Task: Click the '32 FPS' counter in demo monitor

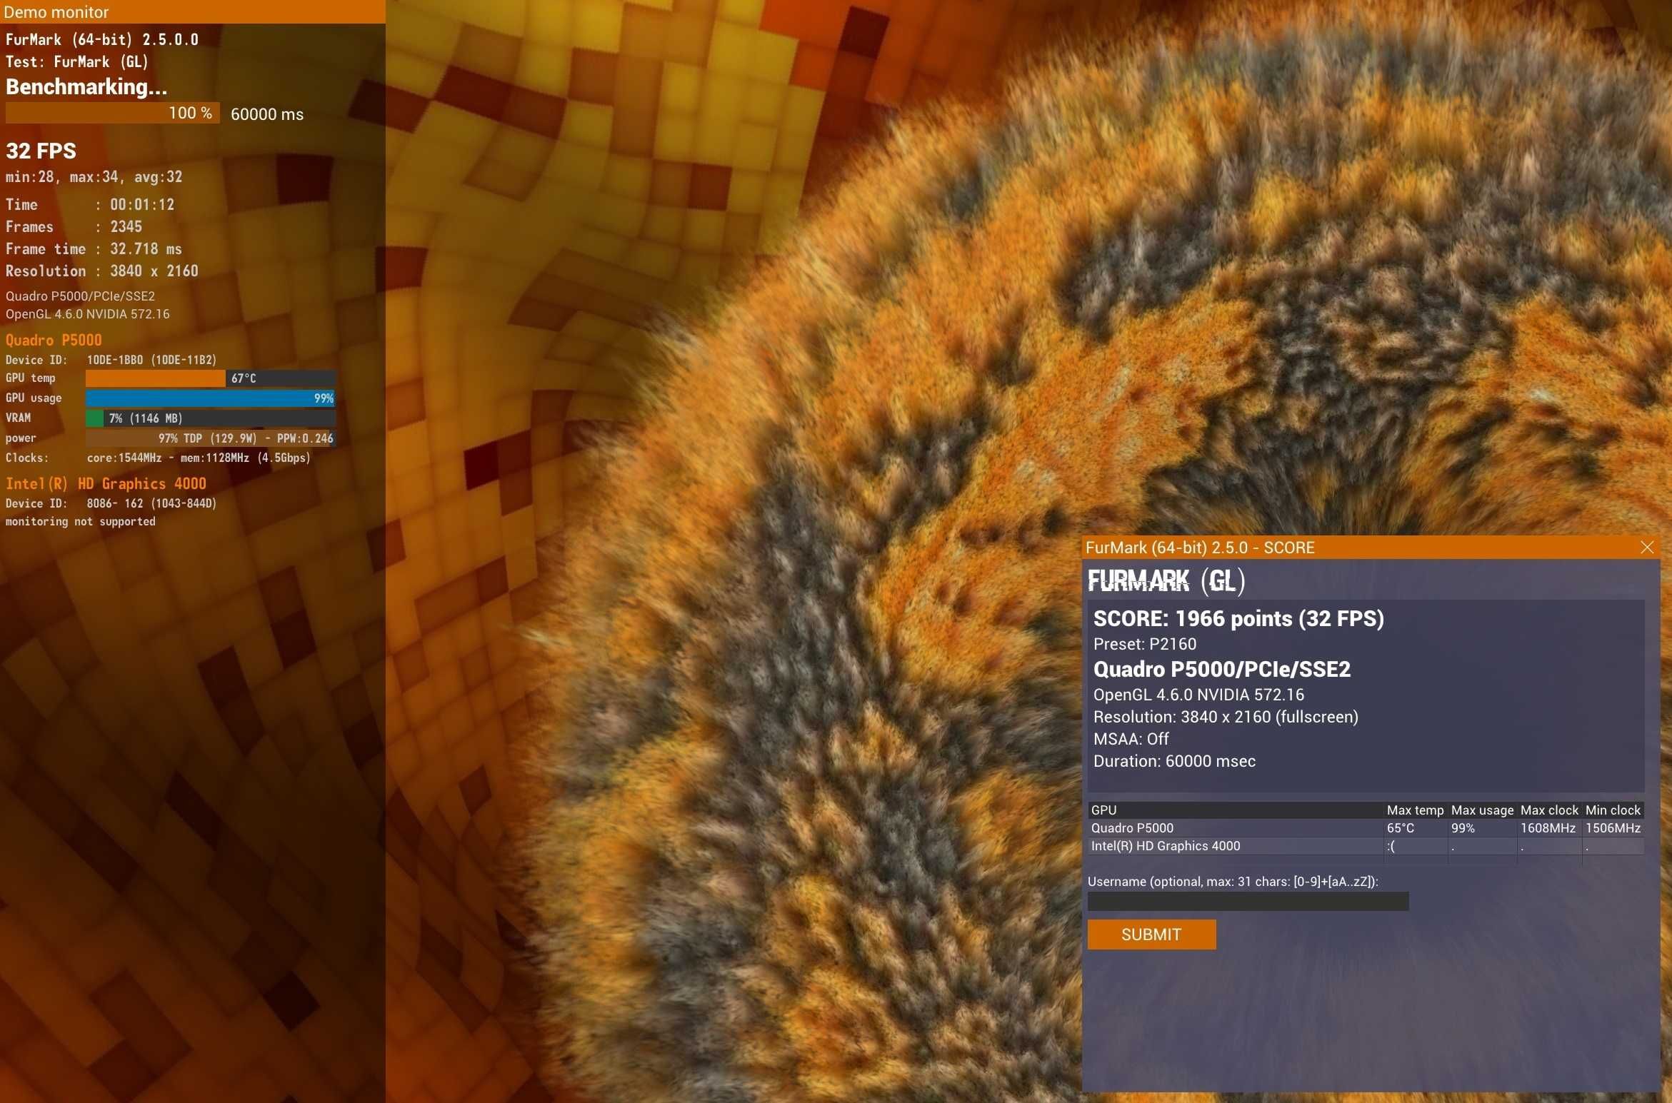Action: tap(41, 151)
